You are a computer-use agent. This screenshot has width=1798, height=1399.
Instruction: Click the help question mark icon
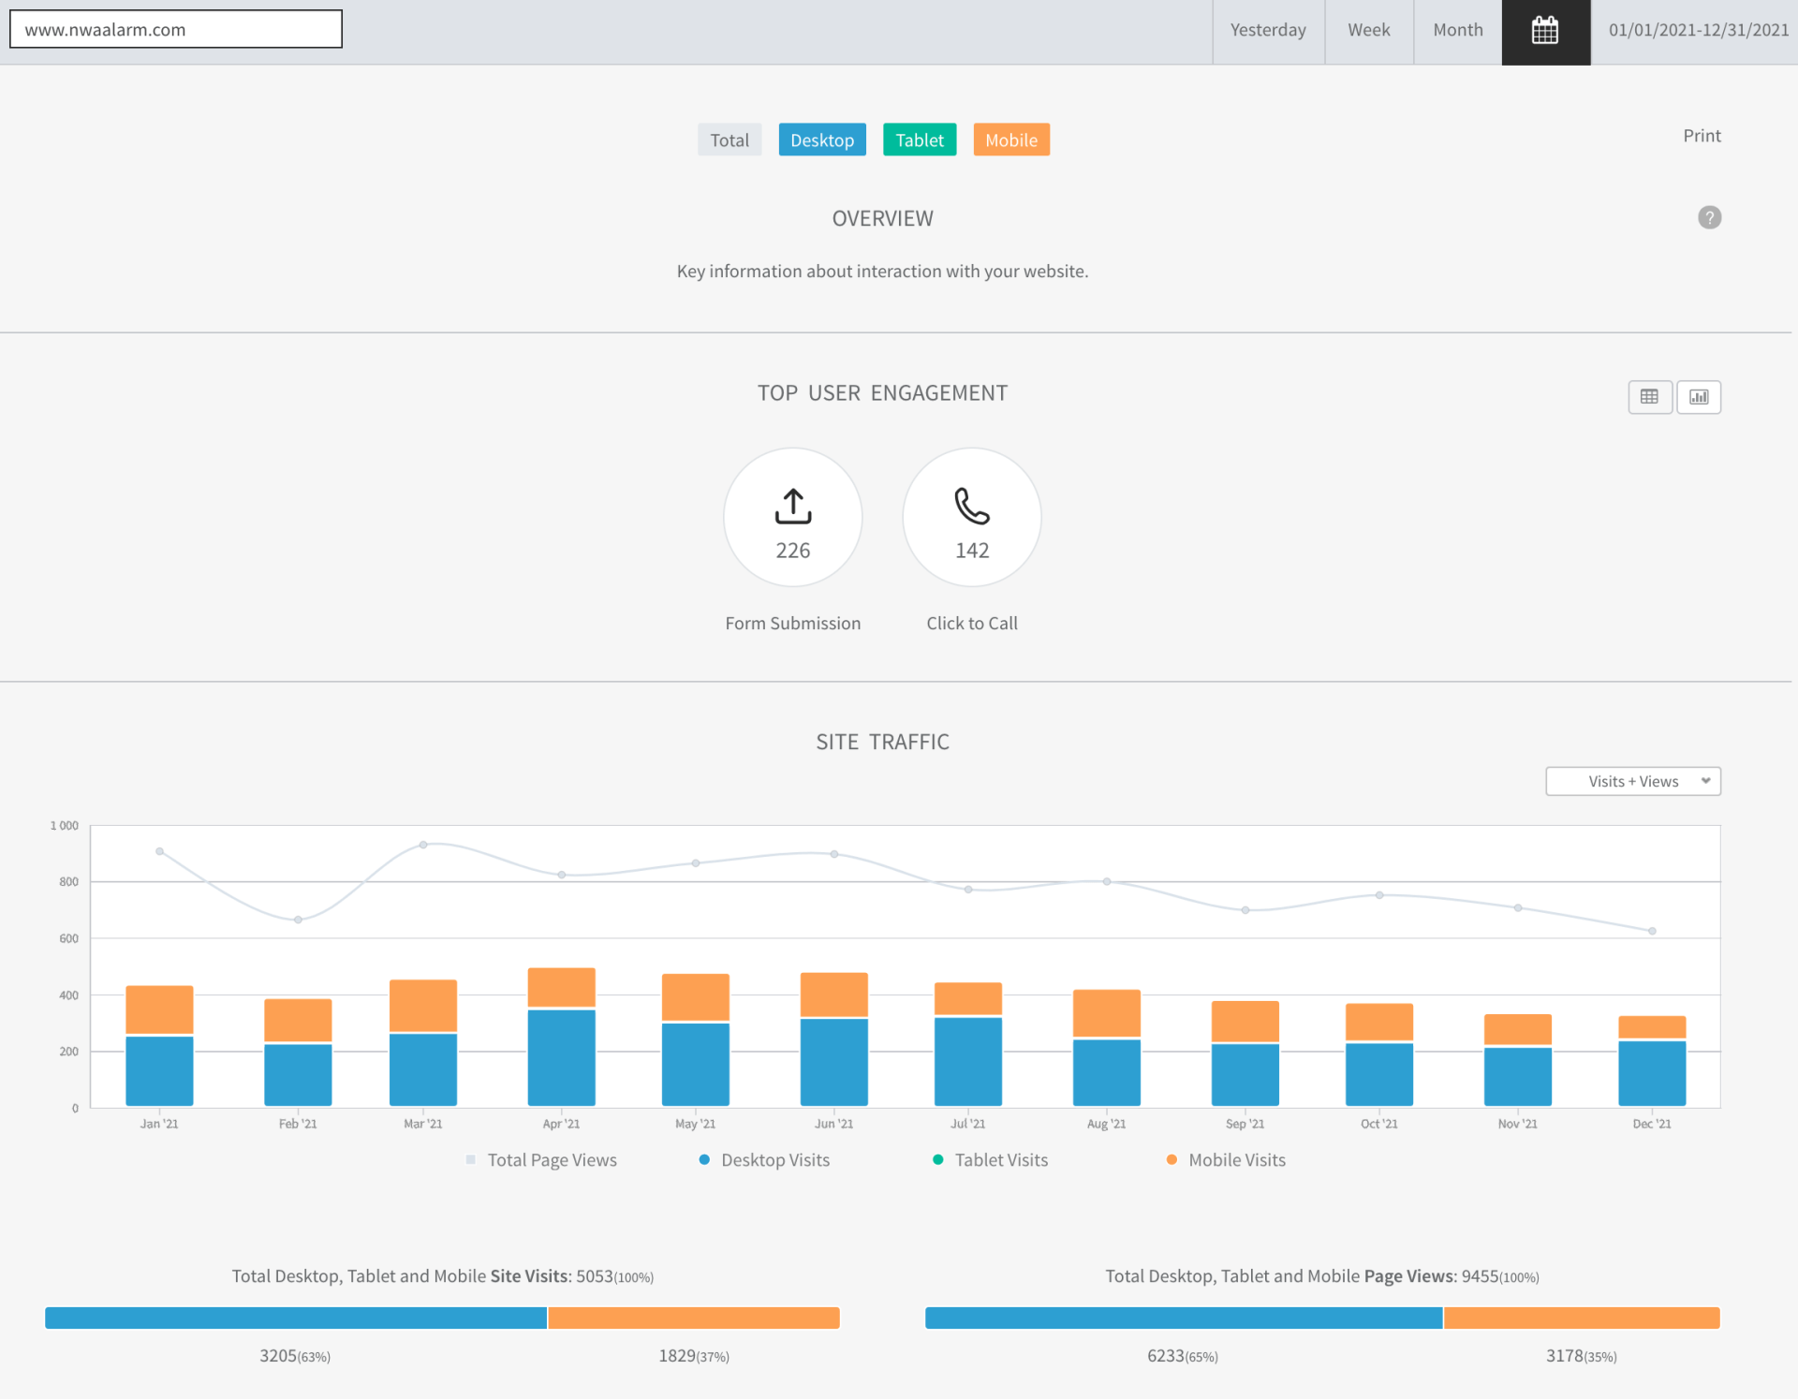(x=1709, y=217)
